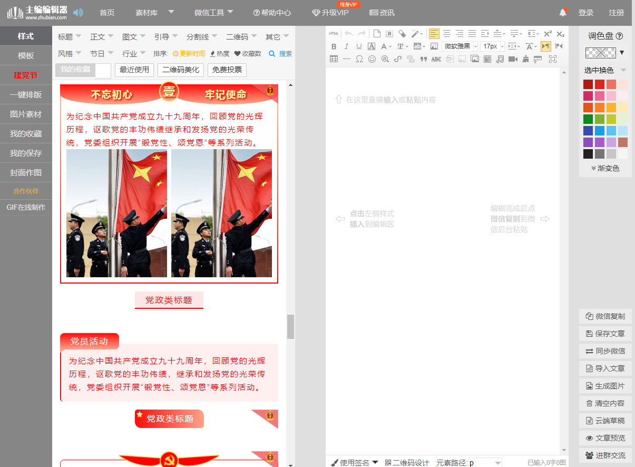Open the emoji insertion tool
Image resolution: width=635 pixels, height=467 pixels.
tap(372, 59)
